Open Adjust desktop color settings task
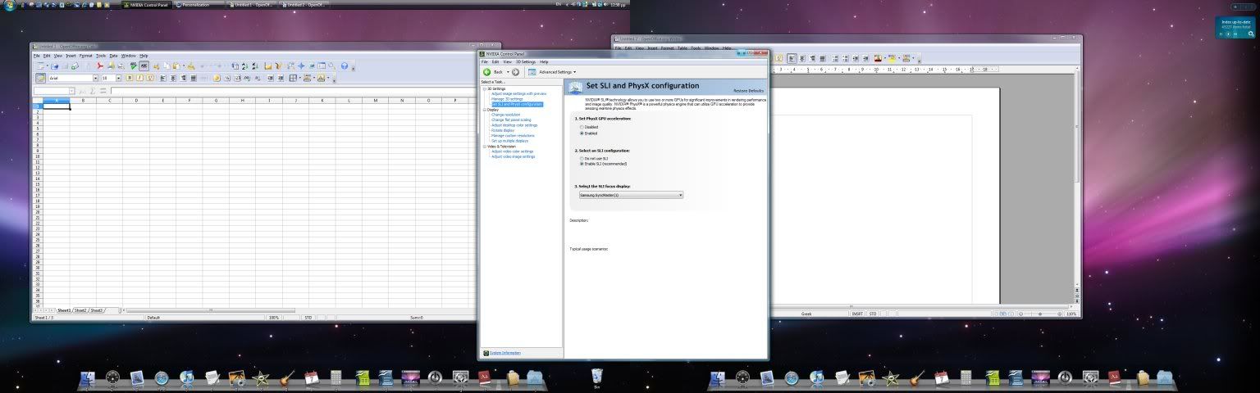Image resolution: width=1260 pixels, height=393 pixels. point(514,125)
